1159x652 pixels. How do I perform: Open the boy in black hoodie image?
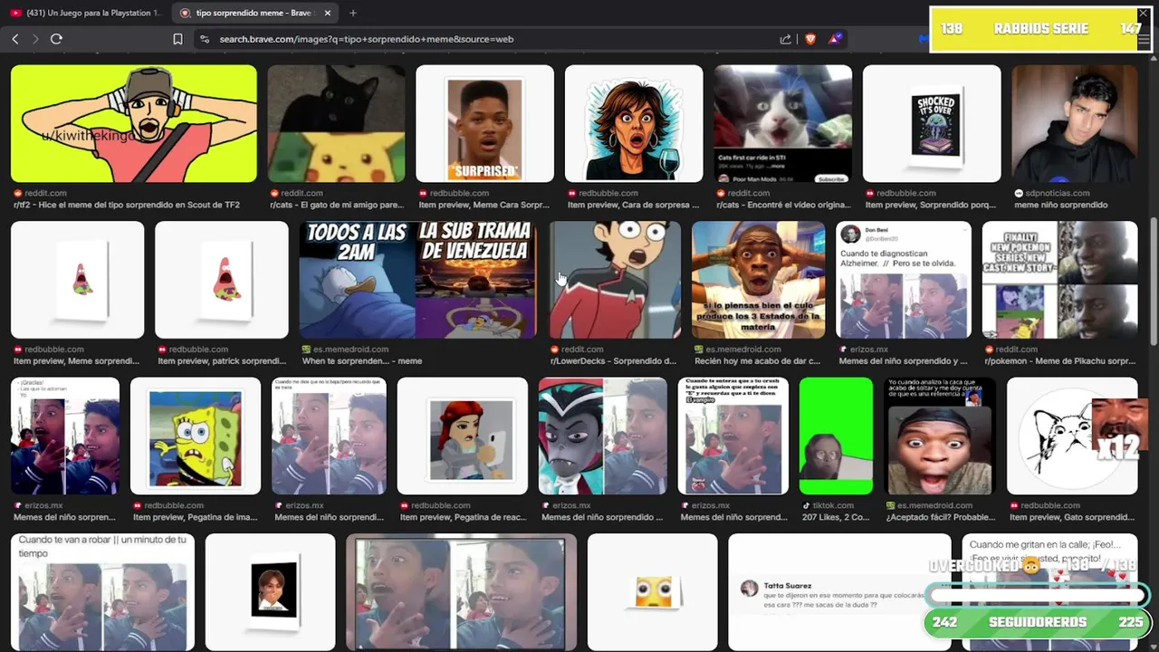pos(1074,123)
